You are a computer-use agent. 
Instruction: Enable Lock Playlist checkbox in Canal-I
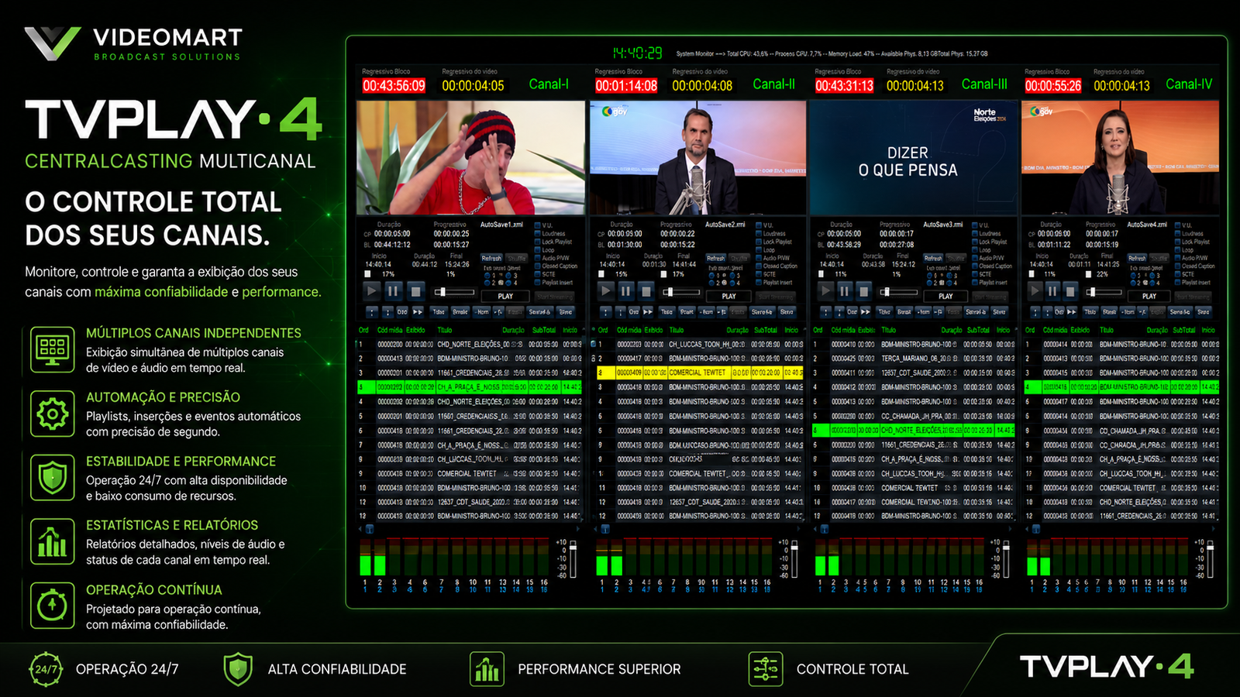[x=537, y=242]
